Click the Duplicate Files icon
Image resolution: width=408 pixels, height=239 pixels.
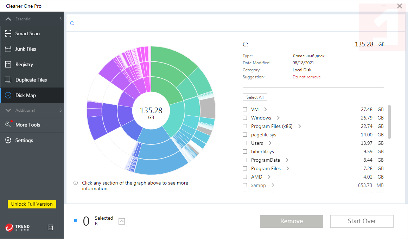tap(8, 80)
